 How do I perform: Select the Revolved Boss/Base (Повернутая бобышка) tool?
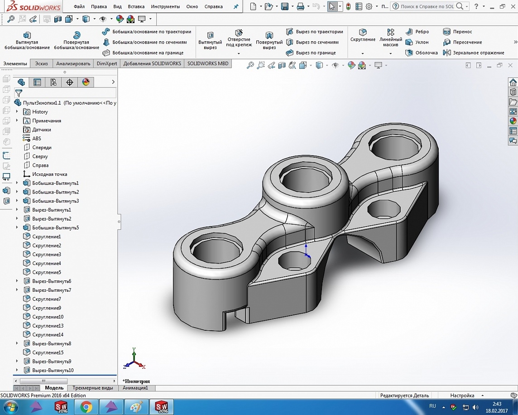tap(77, 35)
